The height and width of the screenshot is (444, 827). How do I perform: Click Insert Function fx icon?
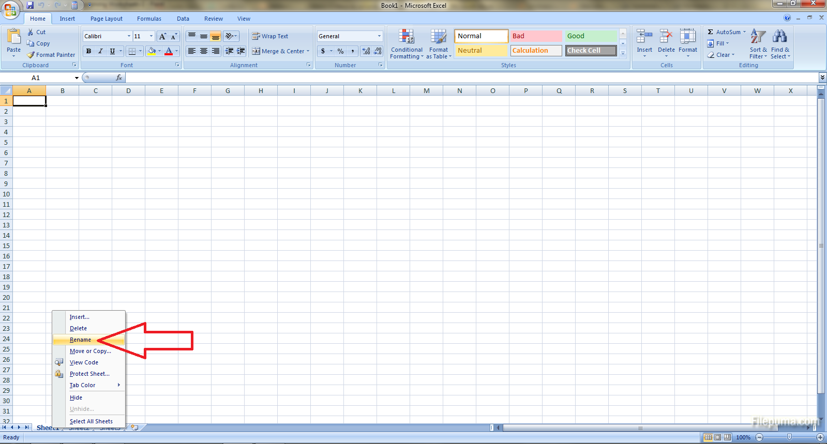(x=119, y=78)
